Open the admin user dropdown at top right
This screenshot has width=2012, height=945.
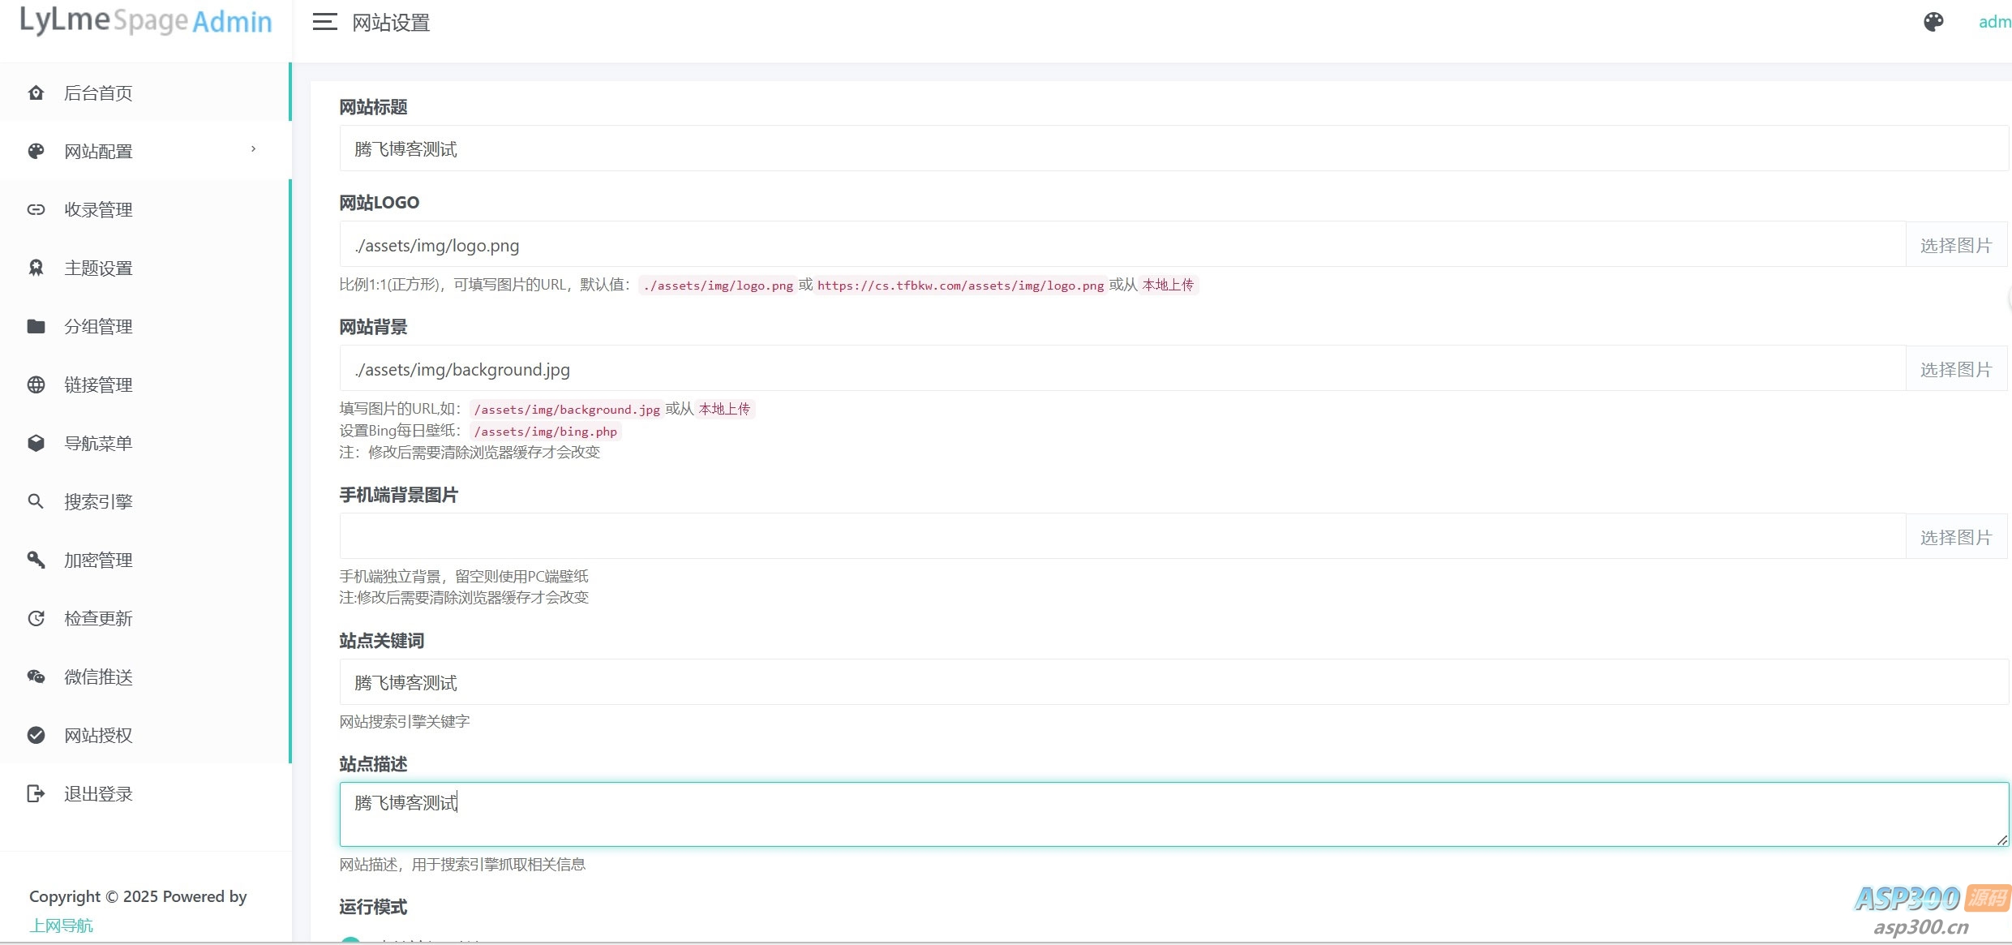[1993, 22]
